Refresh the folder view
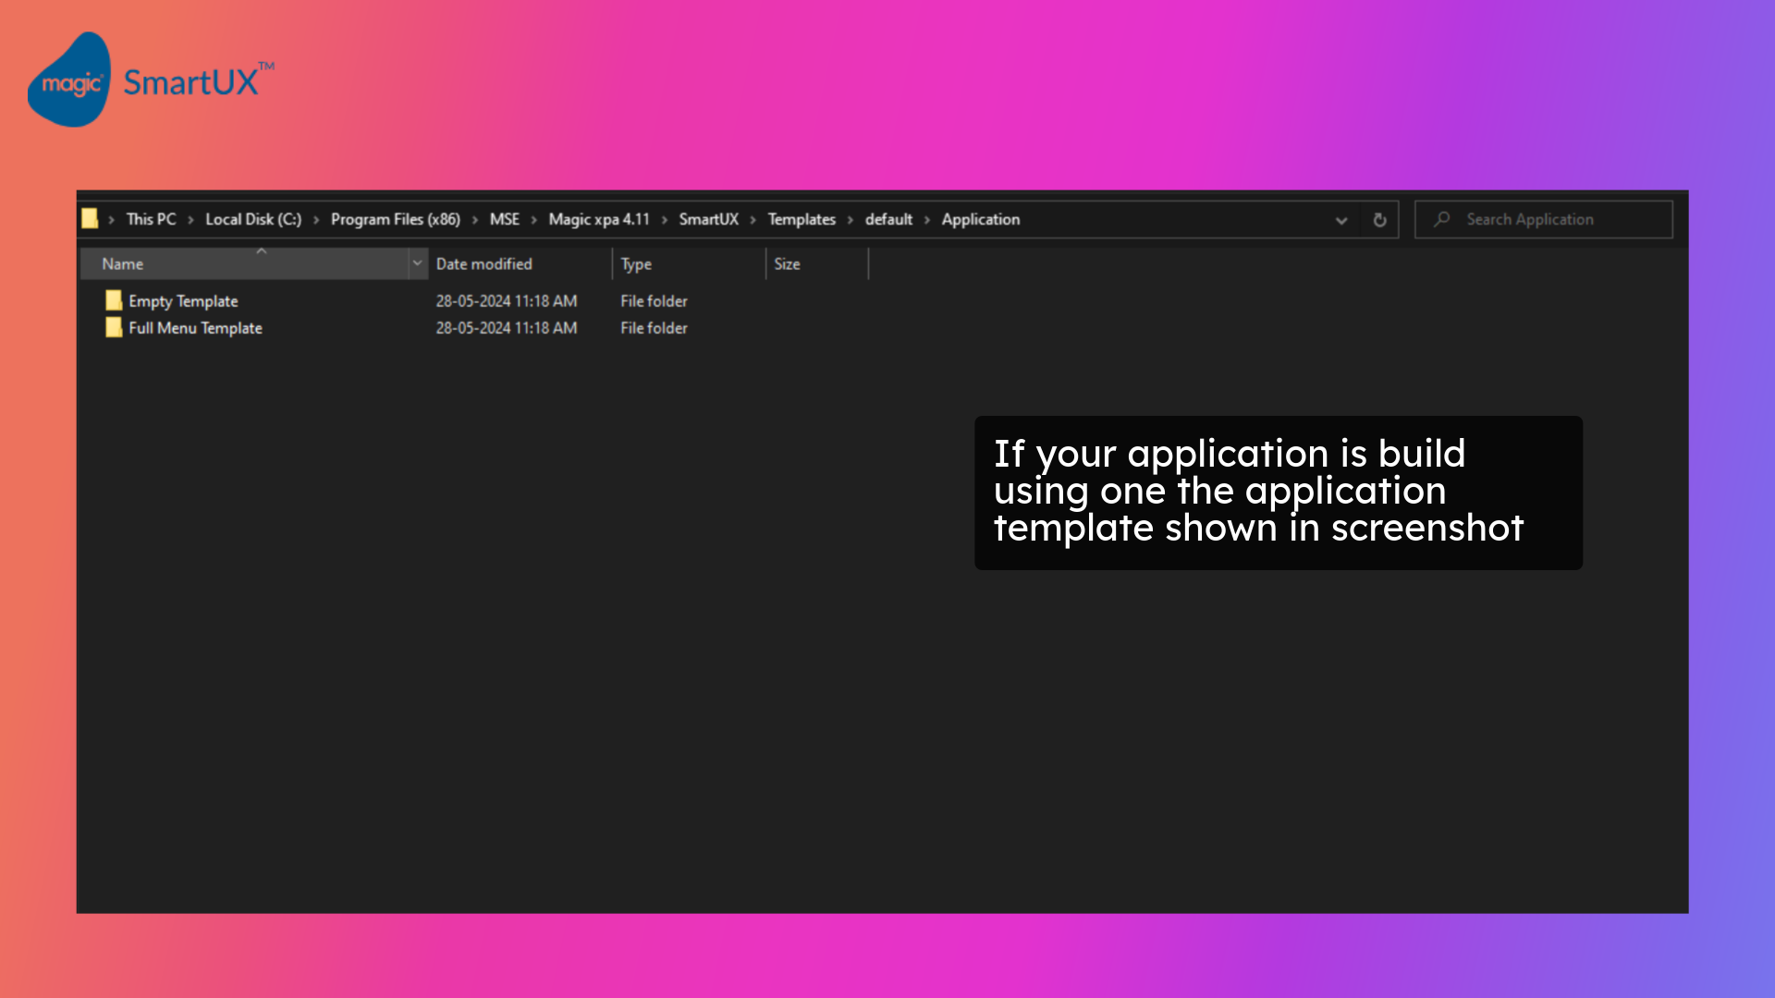The image size is (1775, 998). 1378,219
